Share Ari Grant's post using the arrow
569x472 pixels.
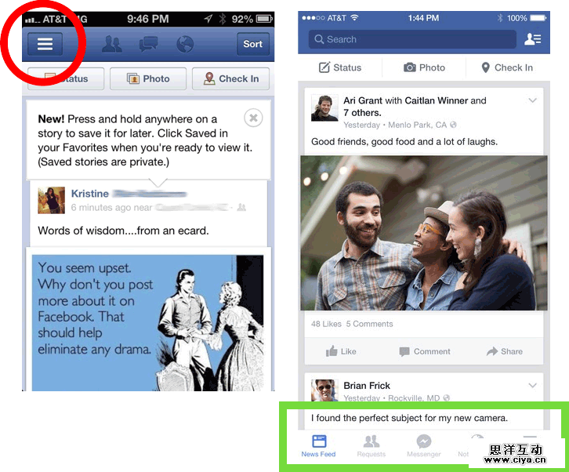(505, 351)
